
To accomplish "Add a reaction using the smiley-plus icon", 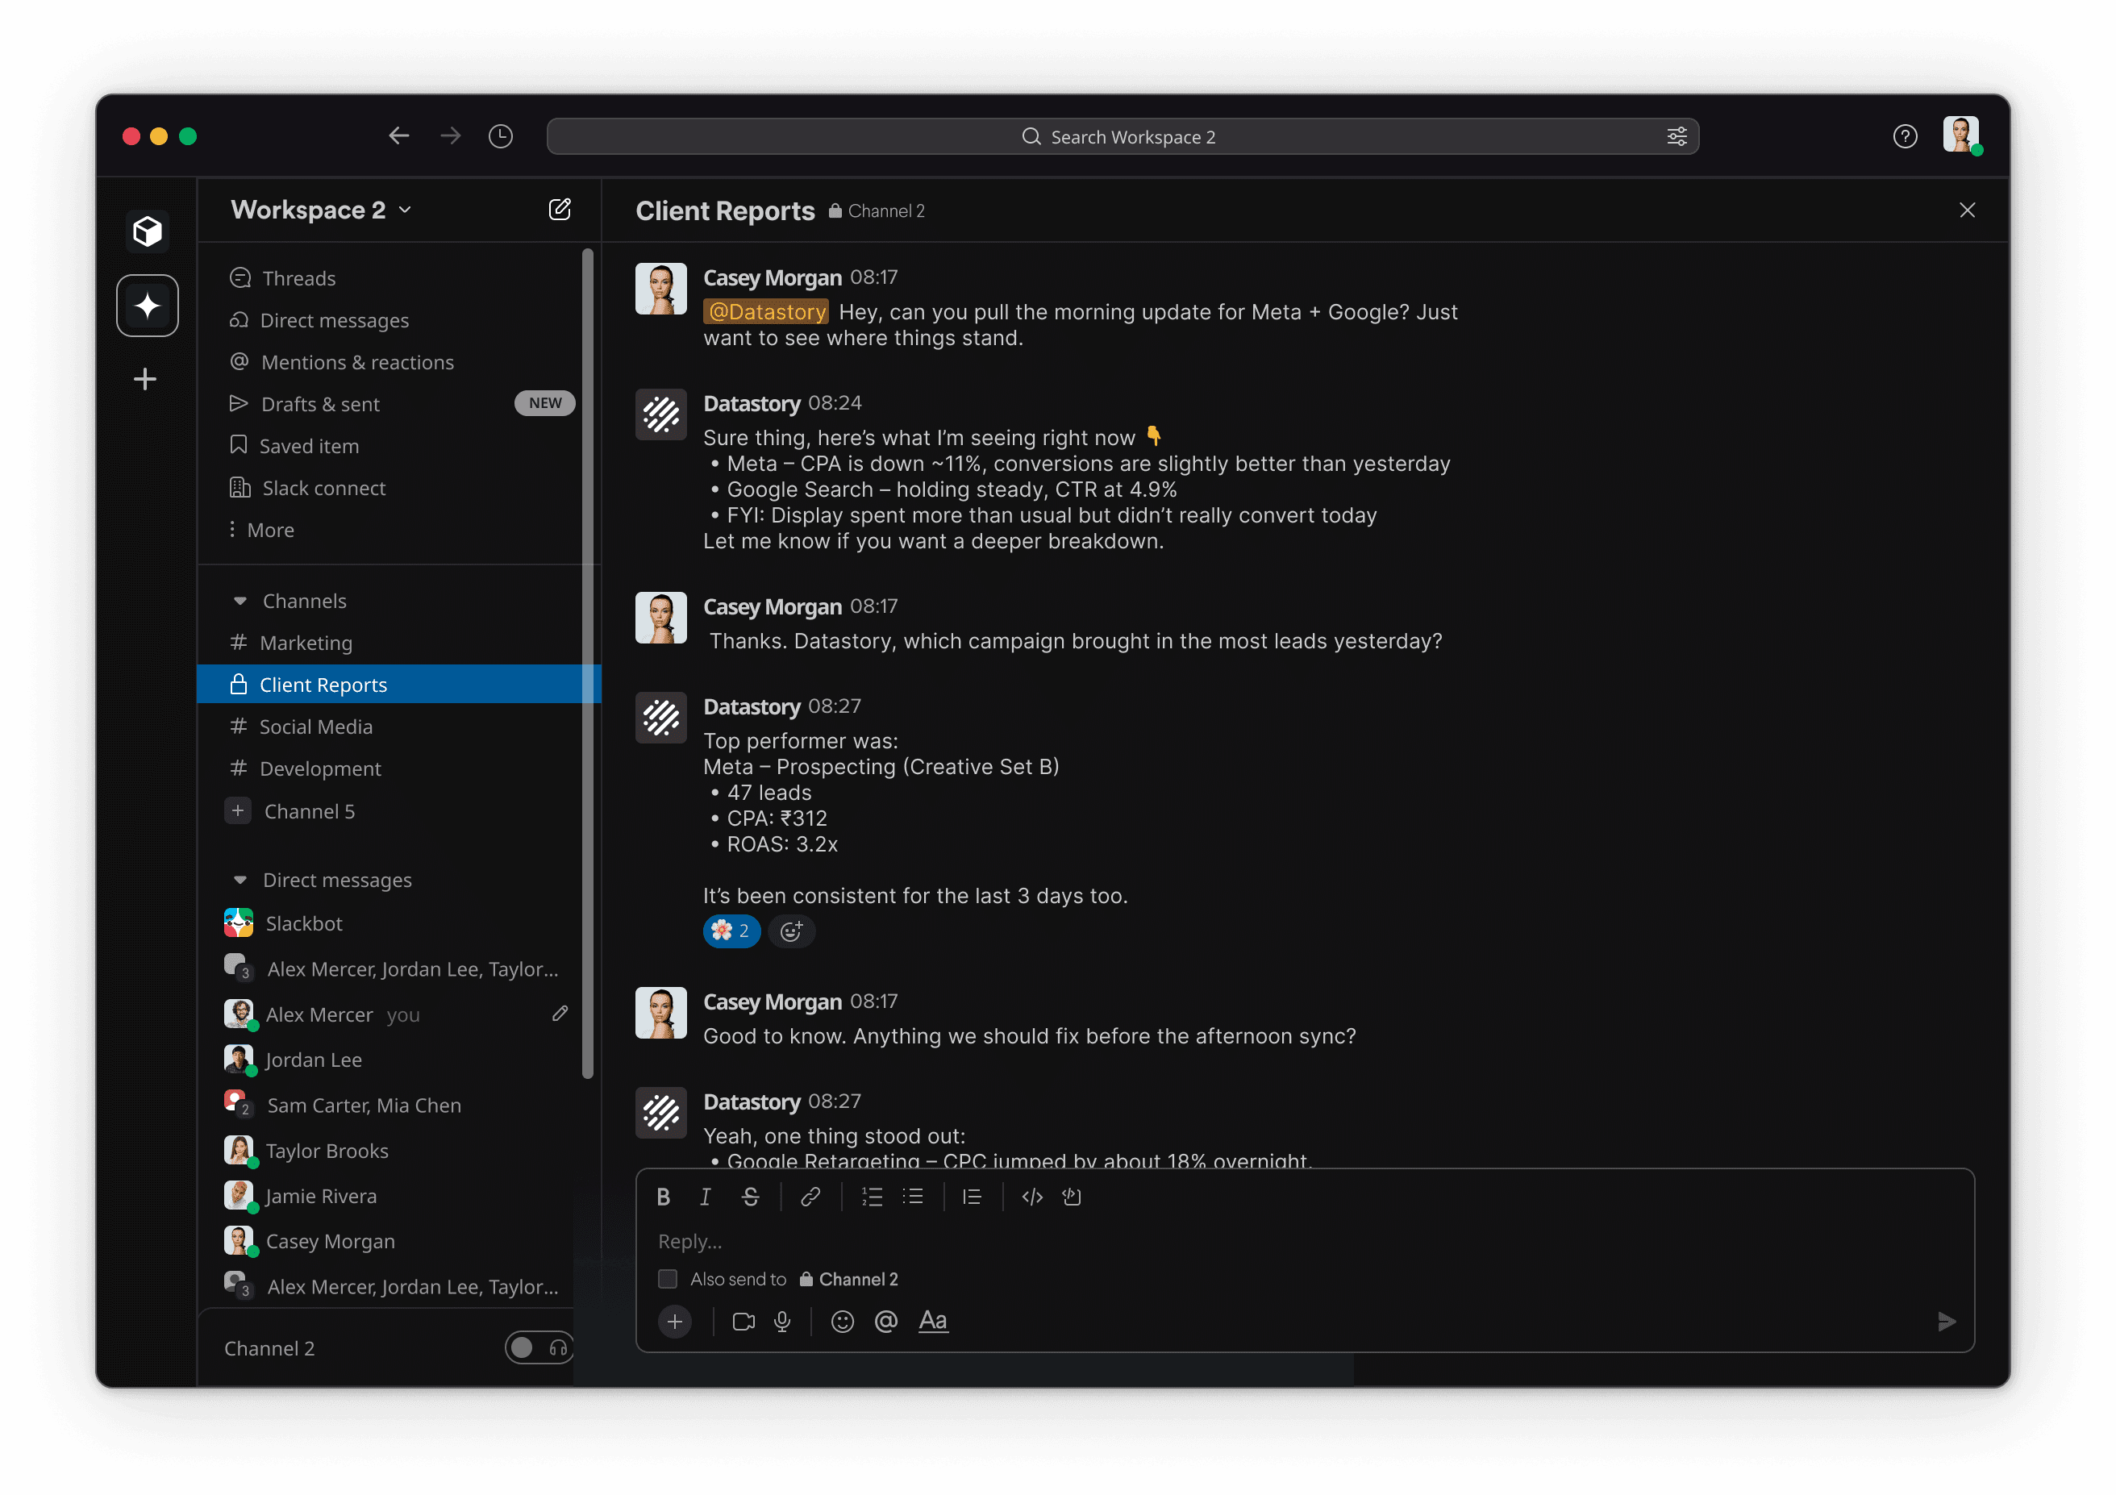I will tap(791, 931).
